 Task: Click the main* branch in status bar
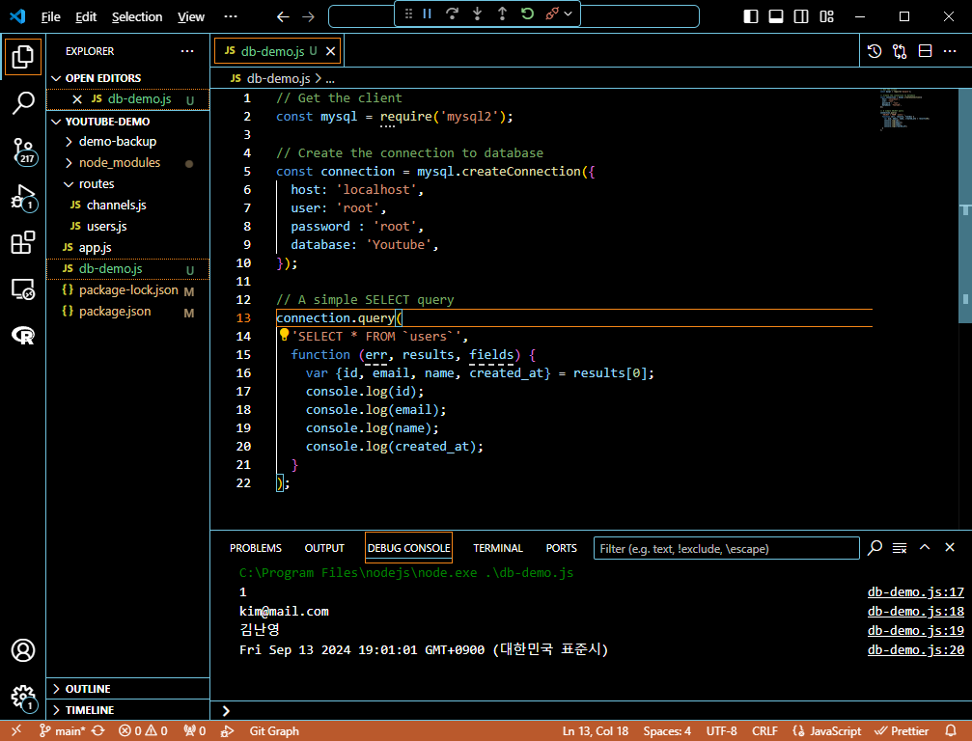[64, 731]
